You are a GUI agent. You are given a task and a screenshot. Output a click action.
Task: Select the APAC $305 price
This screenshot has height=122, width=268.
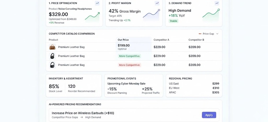pyautogui.click(x=216, y=92)
